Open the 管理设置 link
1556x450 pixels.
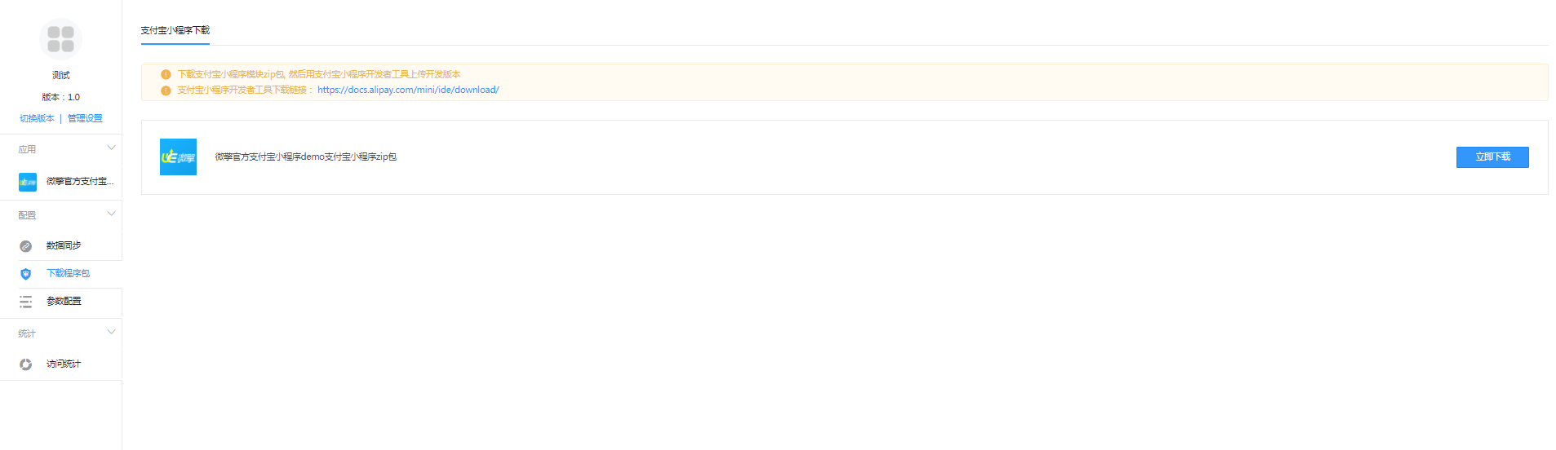coord(85,118)
